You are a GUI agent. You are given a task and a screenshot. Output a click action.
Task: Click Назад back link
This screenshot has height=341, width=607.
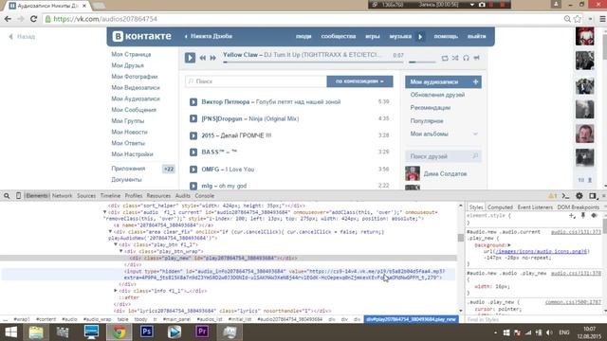click(x=22, y=37)
